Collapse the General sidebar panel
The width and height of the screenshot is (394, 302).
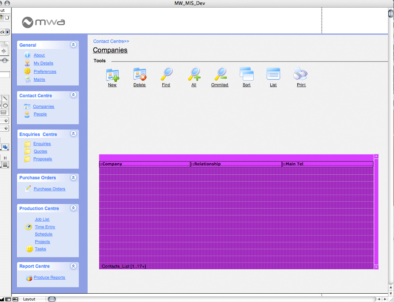click(x=74, y=45)
